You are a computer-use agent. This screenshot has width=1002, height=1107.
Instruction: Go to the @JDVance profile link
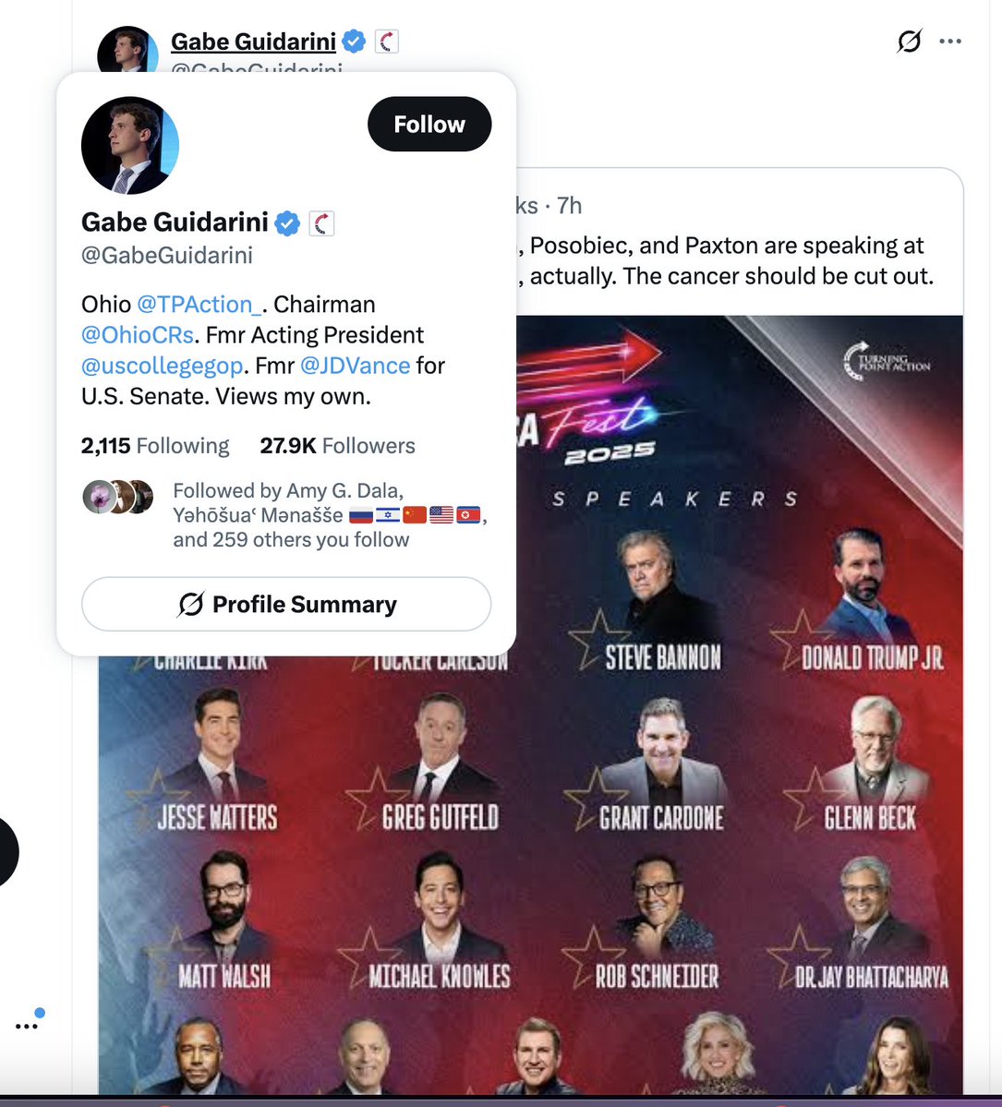(x=355, y=366)
